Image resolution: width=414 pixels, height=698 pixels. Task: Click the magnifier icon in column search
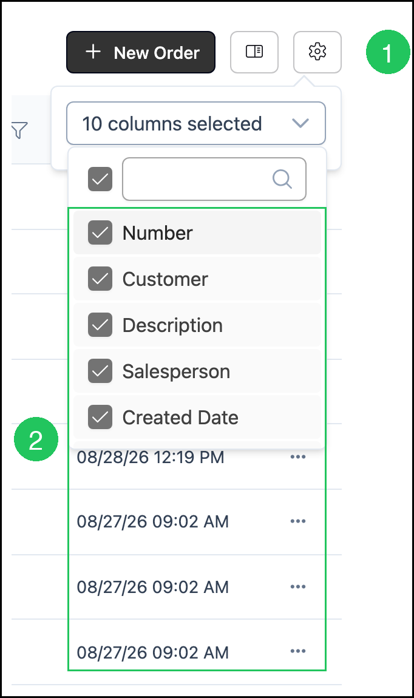[x=282, y=179]
